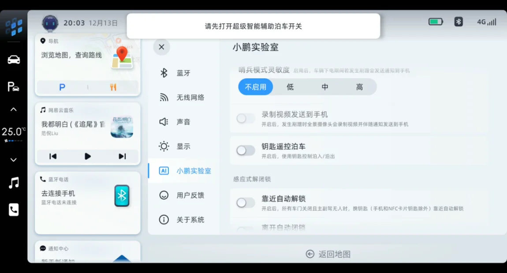Toggle 录制视频发送到手机 switch
The image size is (507, 273).
click(x=246, y=118)
